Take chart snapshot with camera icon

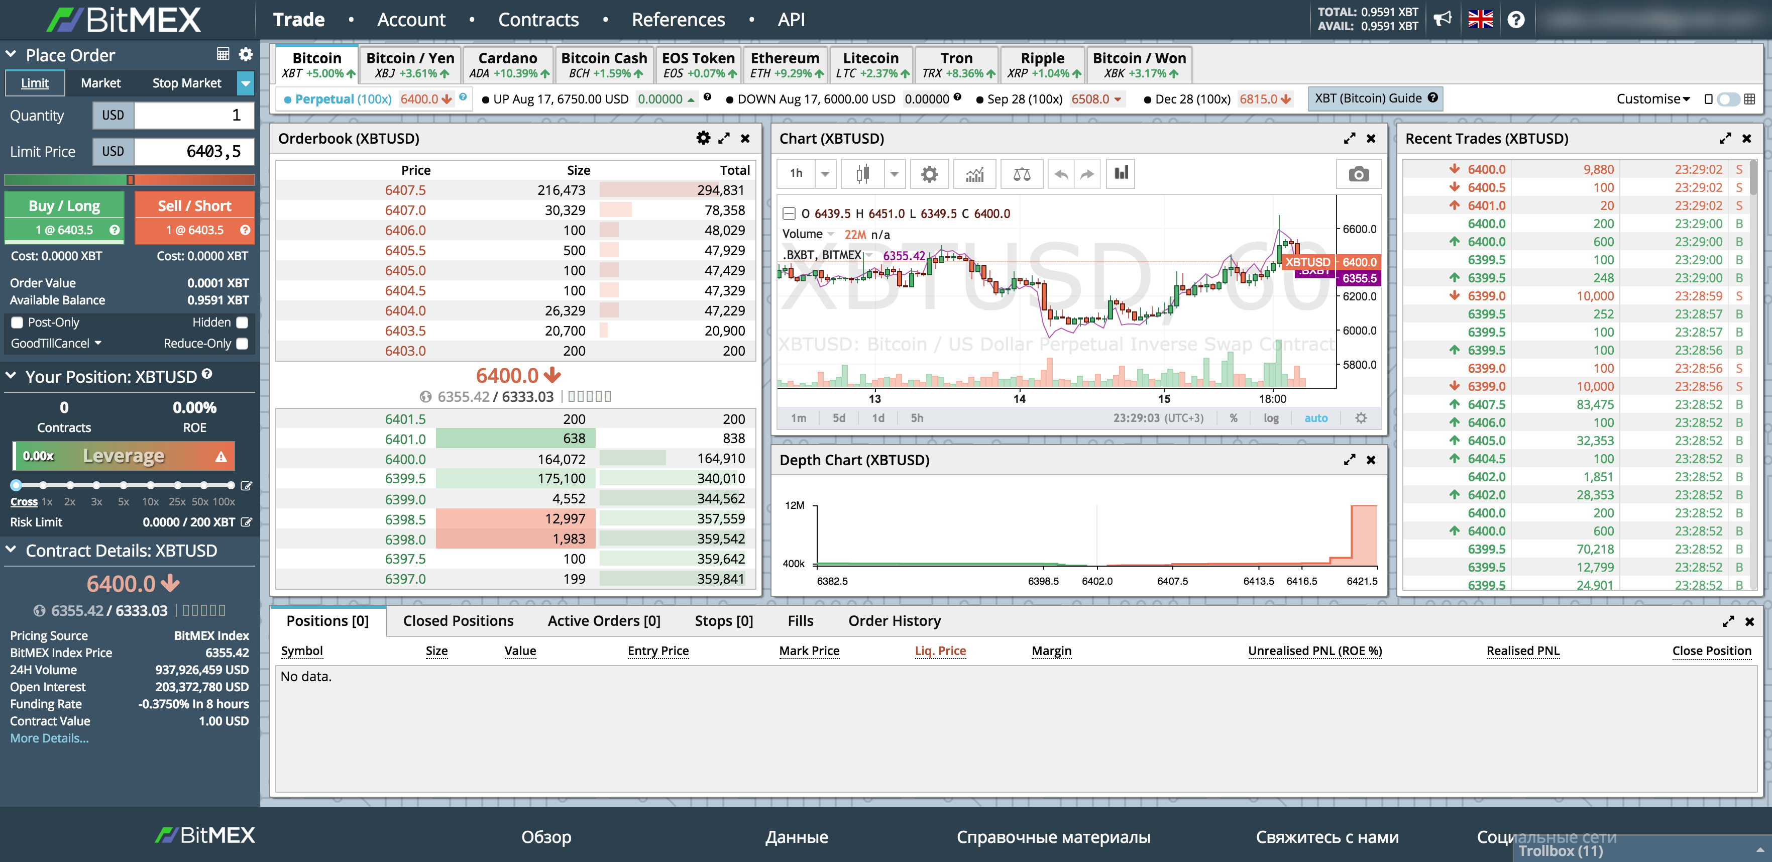tap(1358, 173)
